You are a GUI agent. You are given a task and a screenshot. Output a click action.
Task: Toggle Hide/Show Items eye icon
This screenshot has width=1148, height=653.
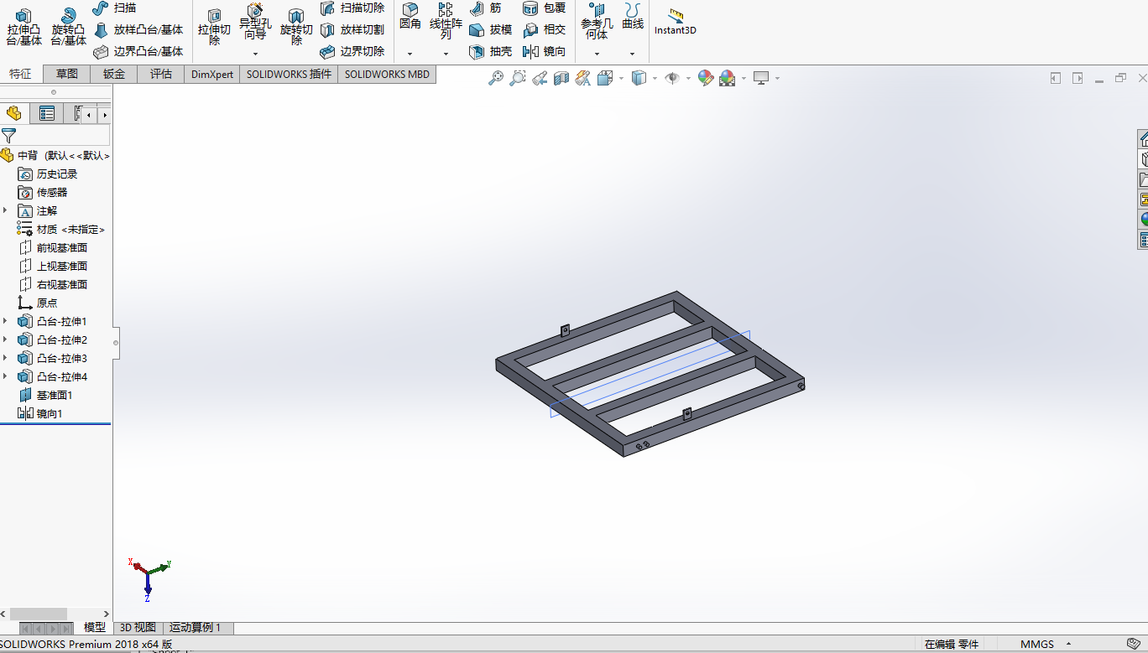pos(672,78)
